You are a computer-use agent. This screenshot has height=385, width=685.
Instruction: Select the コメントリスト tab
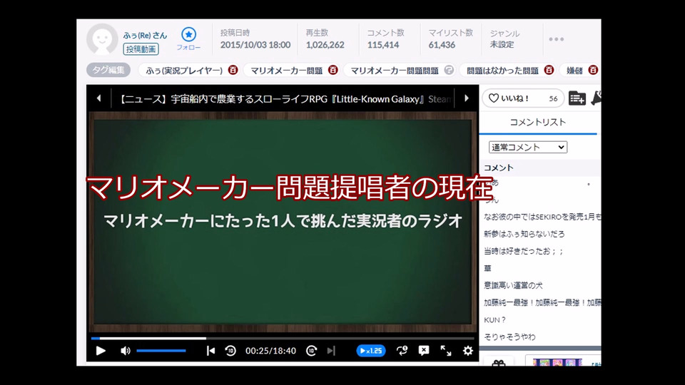(x=538, y=122)
